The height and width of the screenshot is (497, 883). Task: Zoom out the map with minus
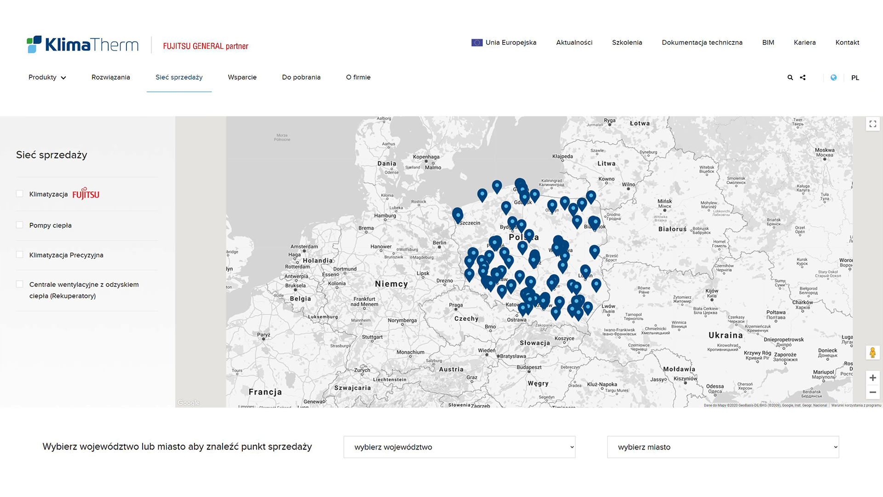pyautogui.click(x=872, y=393)
